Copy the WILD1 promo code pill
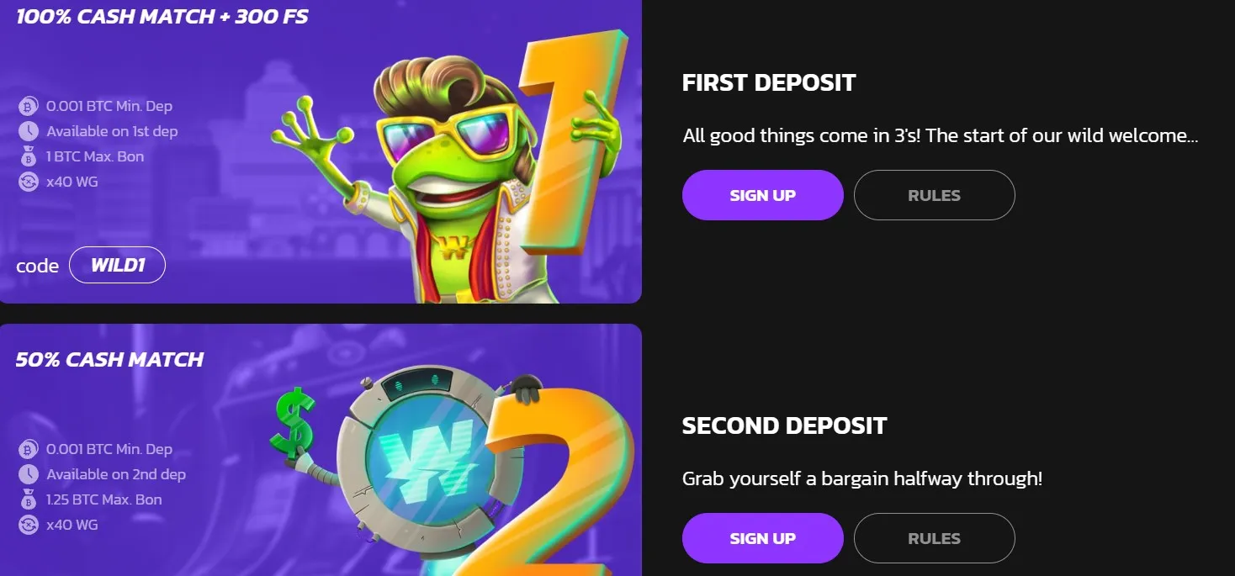The height and width of the screenshot is (576, 1235). 117,265
